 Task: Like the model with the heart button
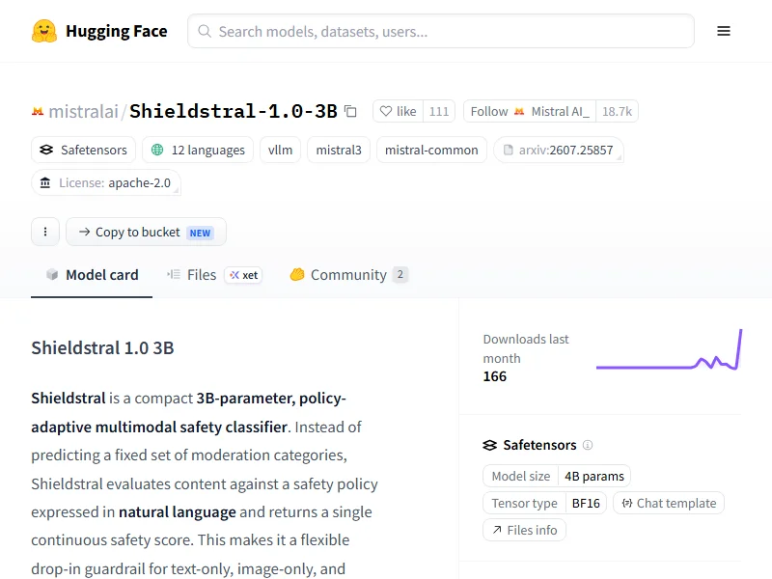399,111
